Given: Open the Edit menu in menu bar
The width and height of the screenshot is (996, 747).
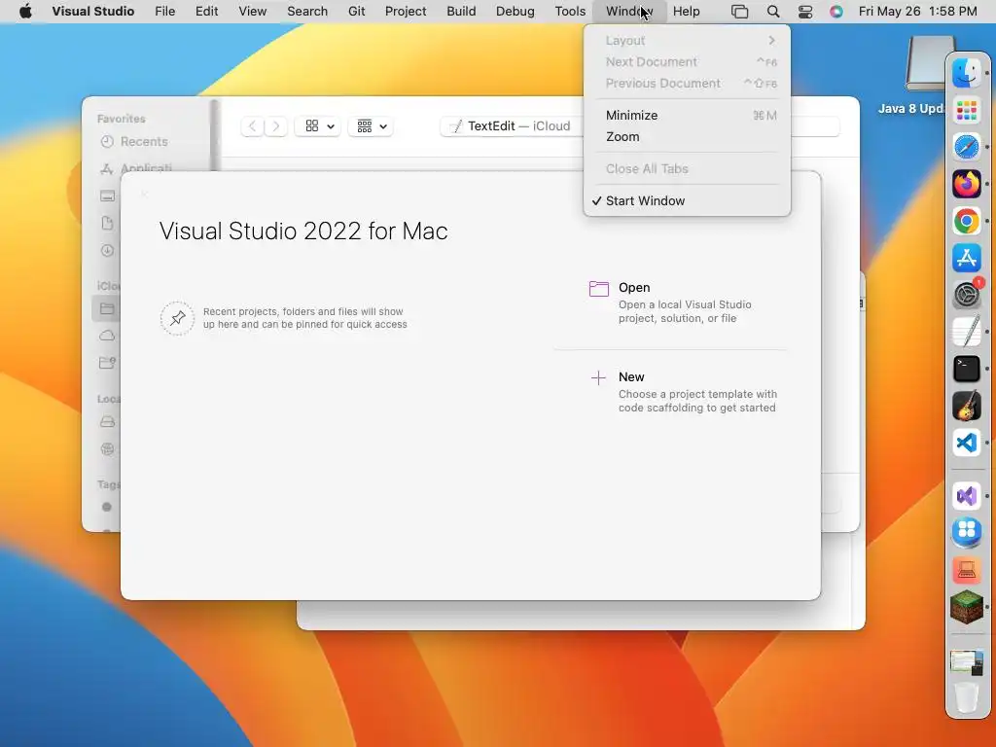Looking at the screenshot, I should (206, 12).
